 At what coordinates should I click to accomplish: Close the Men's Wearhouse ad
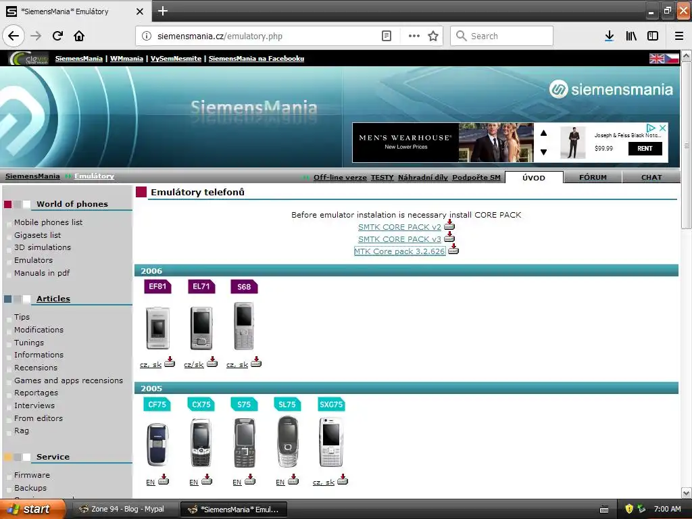(662, 128)
